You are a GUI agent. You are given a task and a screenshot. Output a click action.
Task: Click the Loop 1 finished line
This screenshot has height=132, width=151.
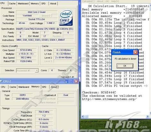(x=114, y=23)
